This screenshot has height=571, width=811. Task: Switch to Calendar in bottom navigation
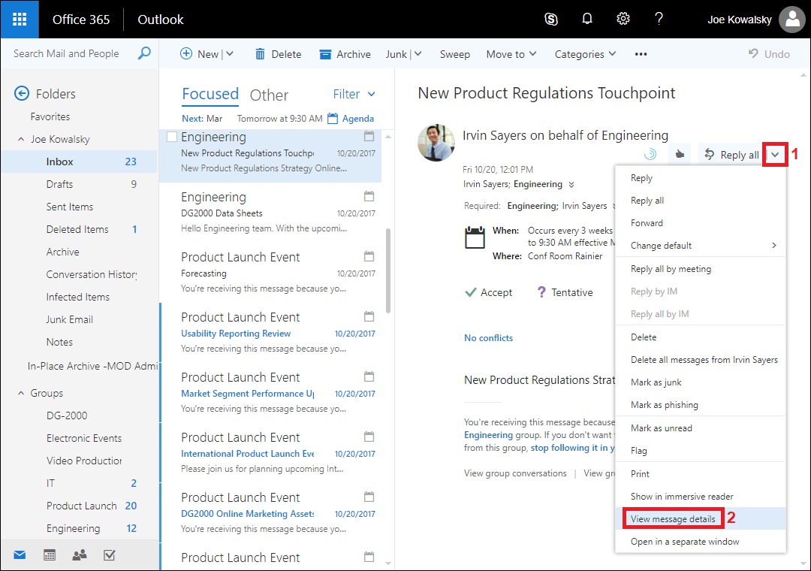tap(50, 555)
